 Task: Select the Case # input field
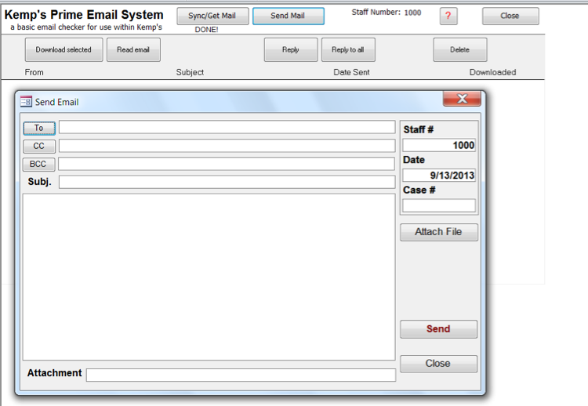click(438, 205)
